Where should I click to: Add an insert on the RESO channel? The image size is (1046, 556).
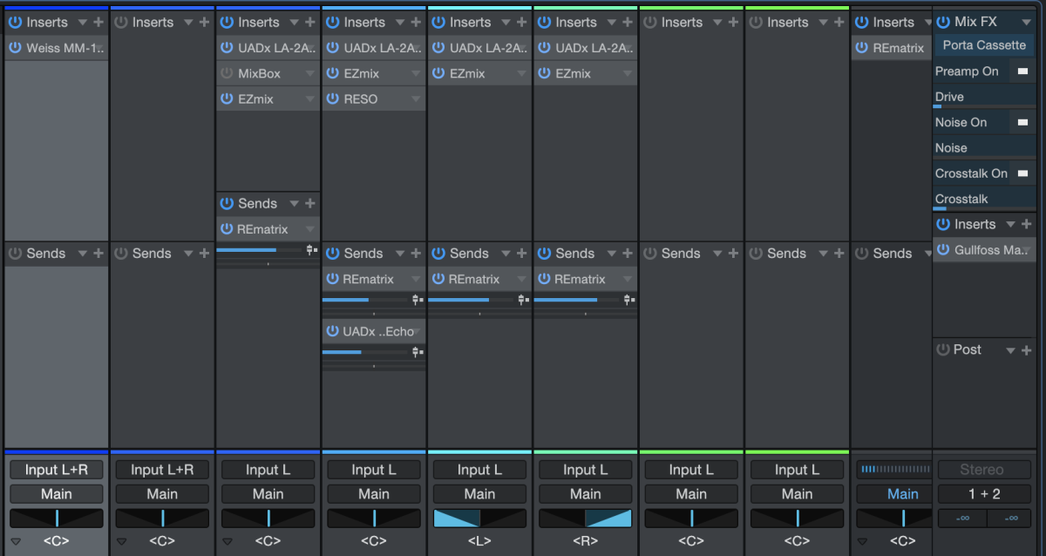click(x=416, y=22)
